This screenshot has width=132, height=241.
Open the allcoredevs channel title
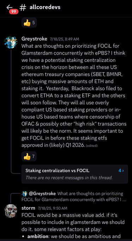click(x=45, y=7)
